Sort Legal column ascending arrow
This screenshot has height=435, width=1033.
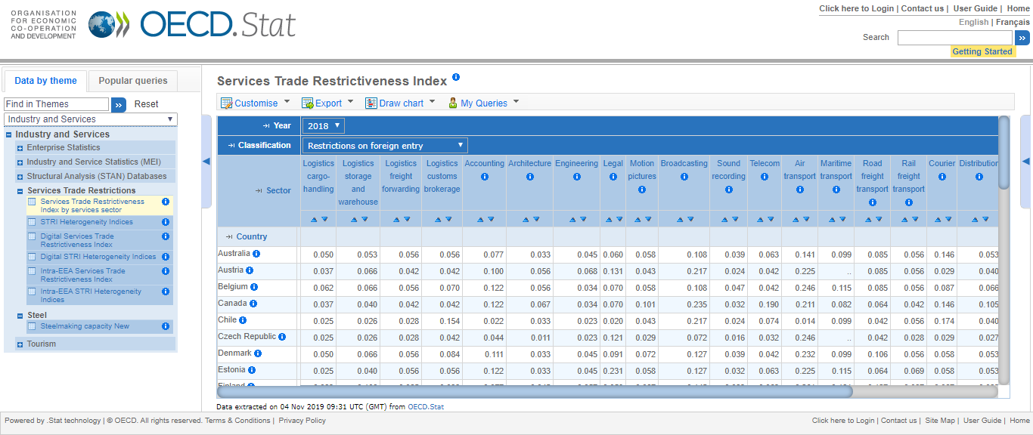click(x=609, y=219)
